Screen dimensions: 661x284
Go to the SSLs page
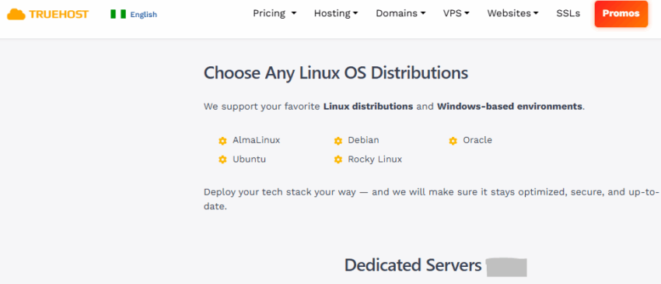coord(568,13)
